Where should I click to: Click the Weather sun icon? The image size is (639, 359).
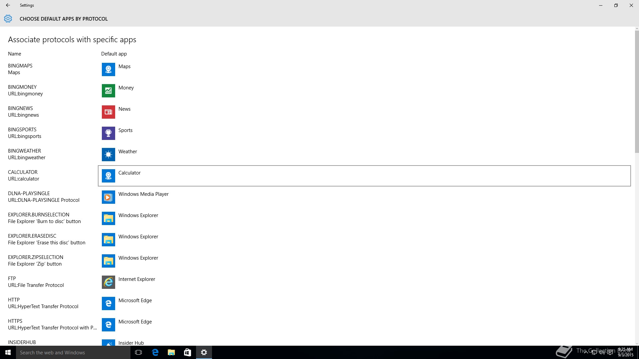pos(108,155)
